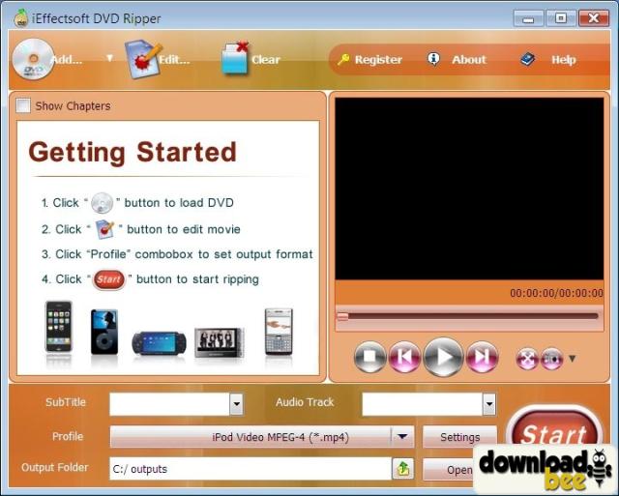
Task: Click the play button
Action: (x=443, y=357)
